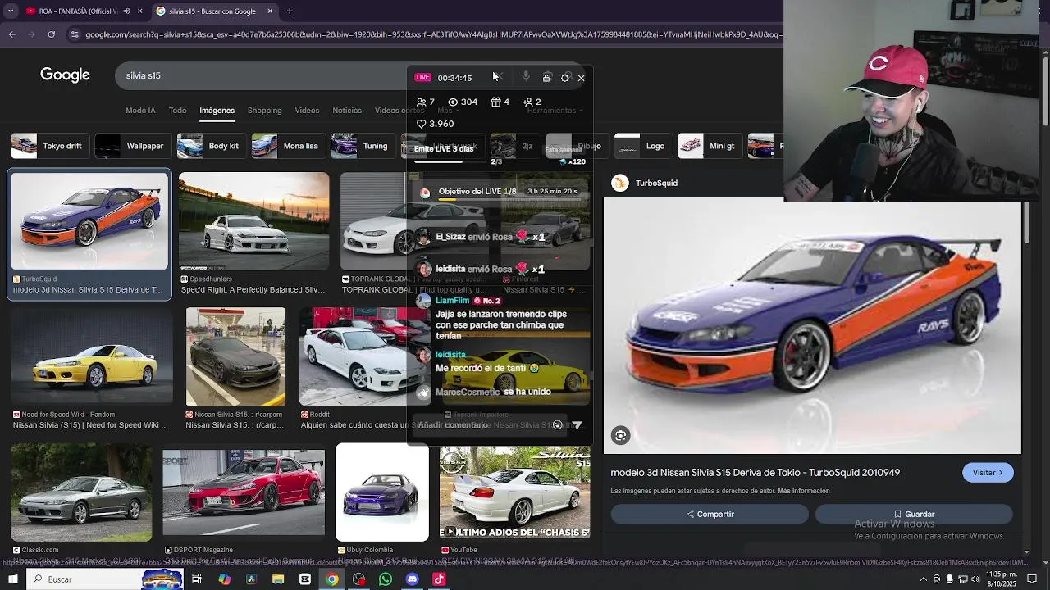The height and width of the screenshot is (590, 1050).
Task: Open red Silvia DSPORT Magazine thumbnail
Action: (x=244, y=492)
